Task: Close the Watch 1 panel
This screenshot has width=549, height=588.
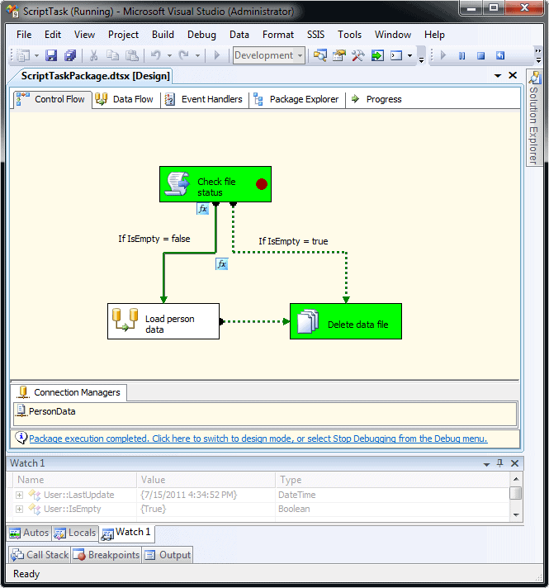Action: (514, 463)
